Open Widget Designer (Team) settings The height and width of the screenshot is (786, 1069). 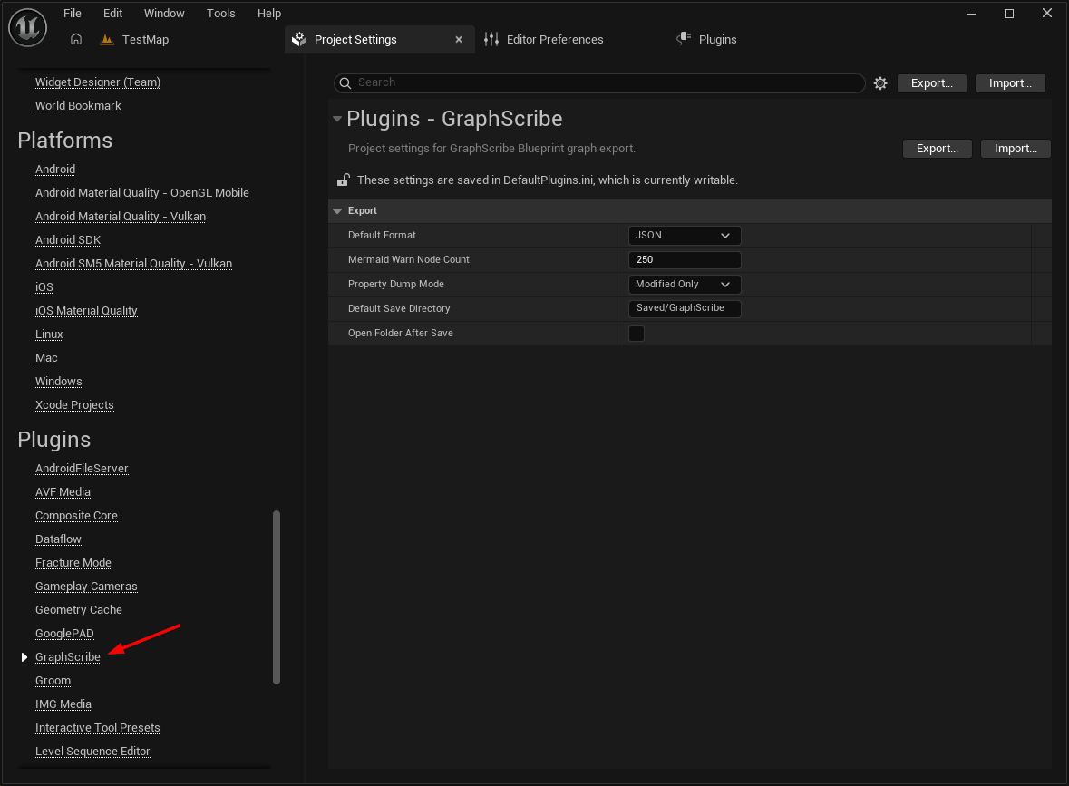pos(98,82)
